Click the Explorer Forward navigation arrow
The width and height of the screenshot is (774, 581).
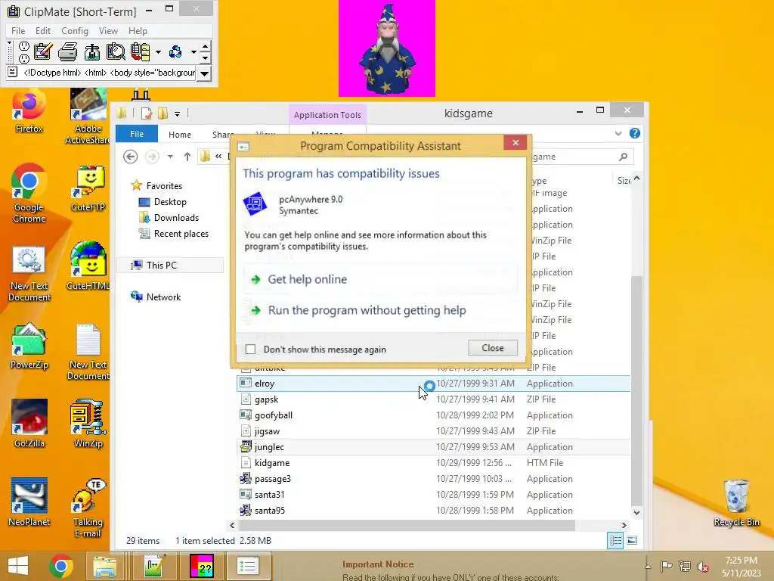coord(152,157)
